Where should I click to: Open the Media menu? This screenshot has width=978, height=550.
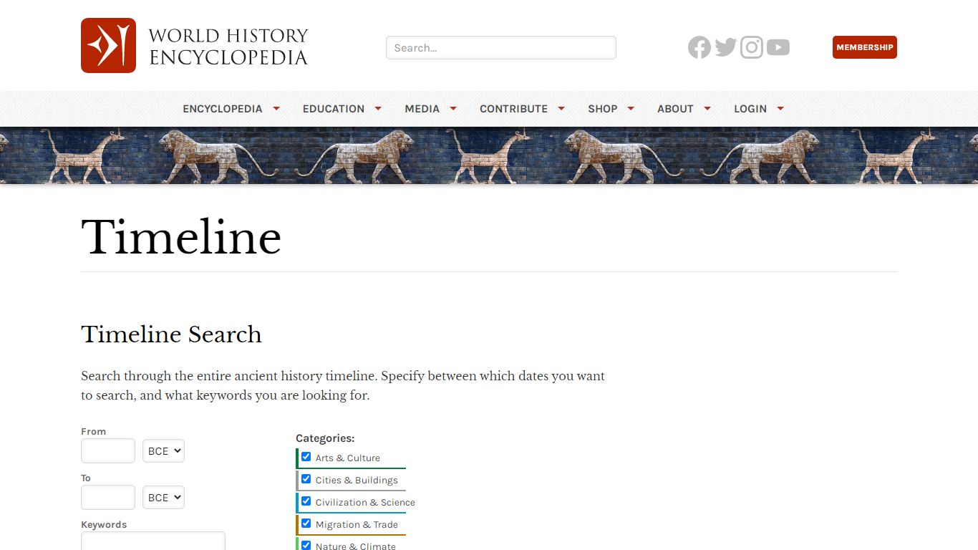click(422, 109)
